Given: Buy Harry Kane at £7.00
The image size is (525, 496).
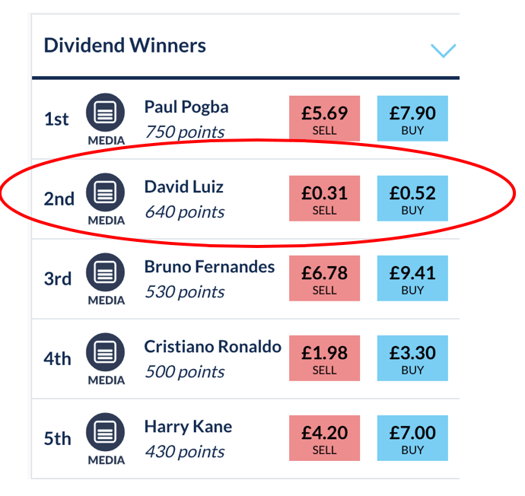Looking at the screenshot, I should 412,438.
